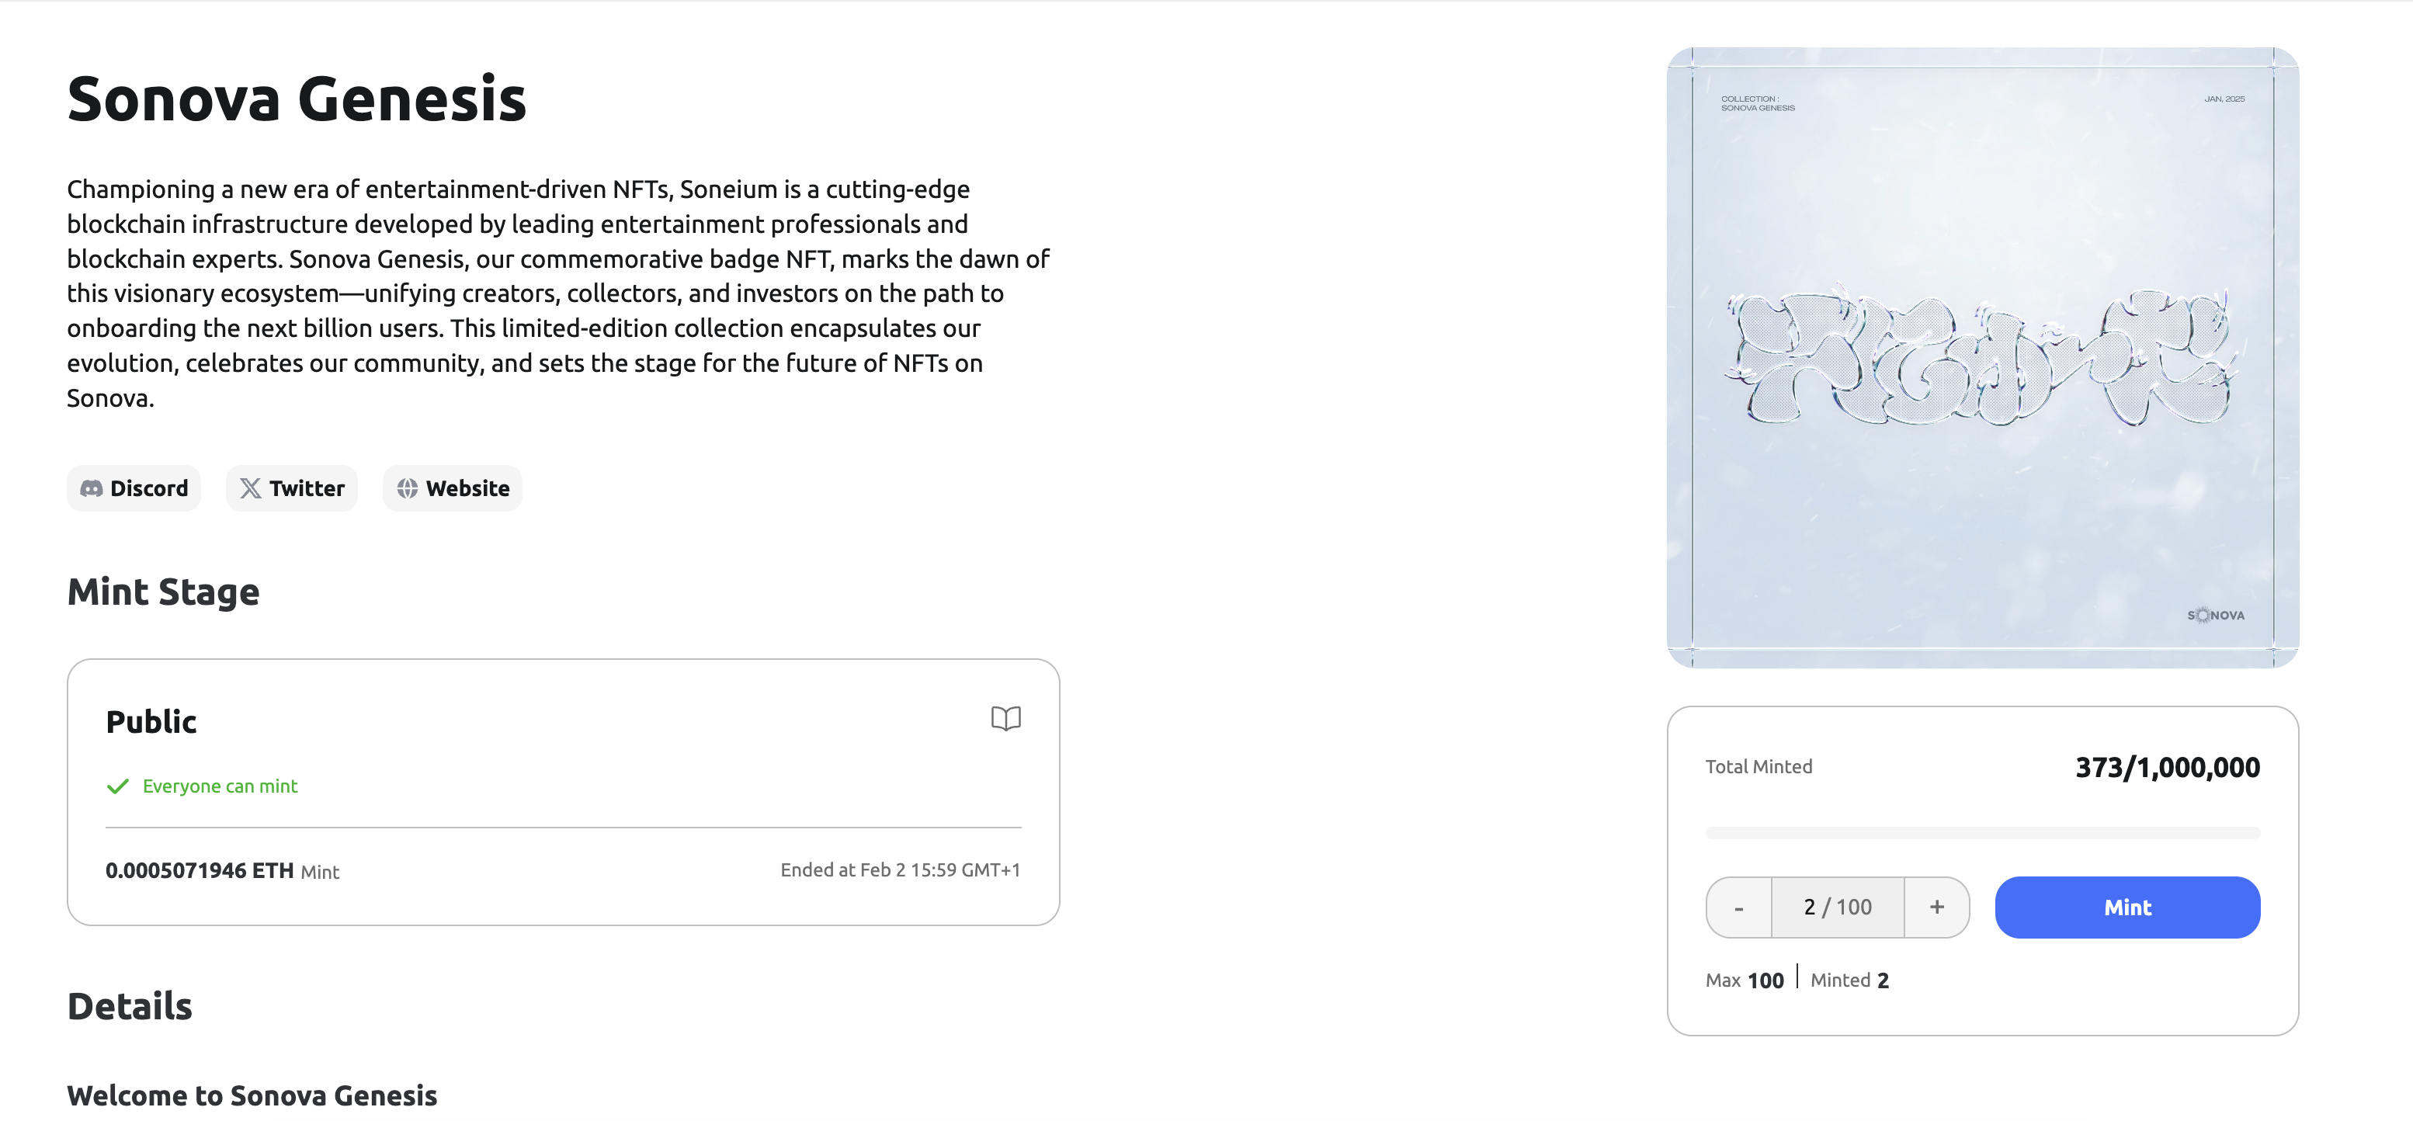
Task: Click the 373/1,000,000 total minted count
Action: (2167, 767)
